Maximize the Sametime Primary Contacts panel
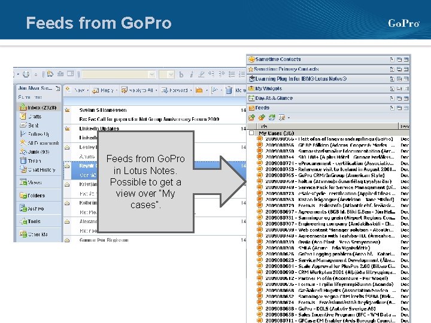 (x=406, y=69)
